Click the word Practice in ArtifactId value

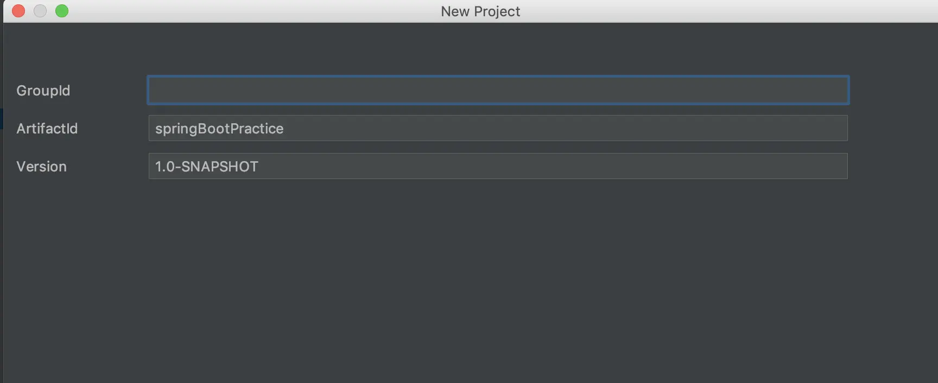[257, 129]
